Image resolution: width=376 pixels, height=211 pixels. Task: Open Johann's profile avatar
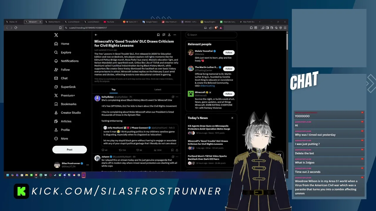[x=97, y=158]
